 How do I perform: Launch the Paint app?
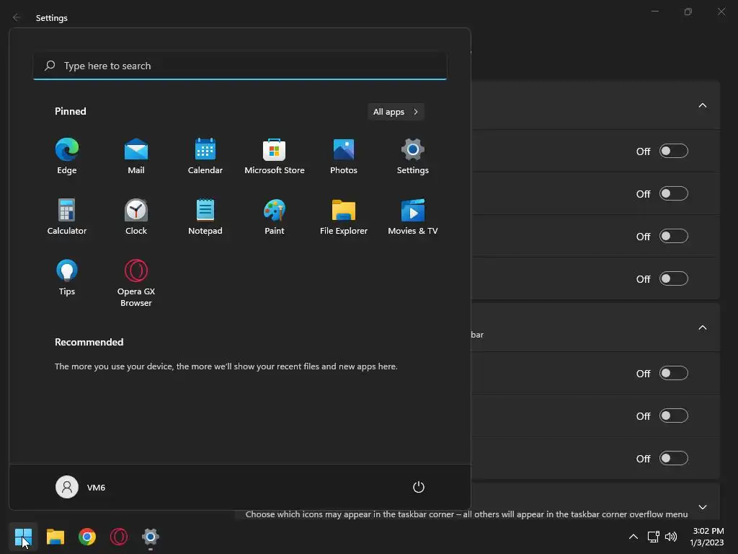[275, 216]
